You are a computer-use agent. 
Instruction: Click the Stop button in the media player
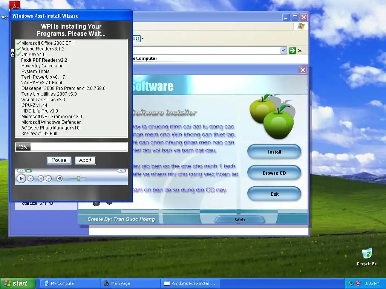pyautogui.click(x=31, y=179)
